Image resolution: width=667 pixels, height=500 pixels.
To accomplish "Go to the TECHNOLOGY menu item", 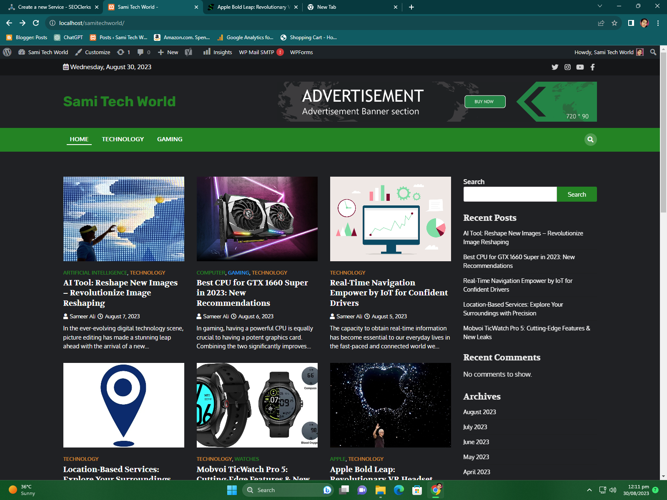I will coord(123,139).
